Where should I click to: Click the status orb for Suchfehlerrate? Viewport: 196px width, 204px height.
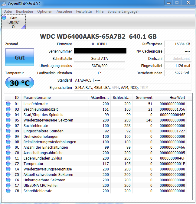(8, 125)
